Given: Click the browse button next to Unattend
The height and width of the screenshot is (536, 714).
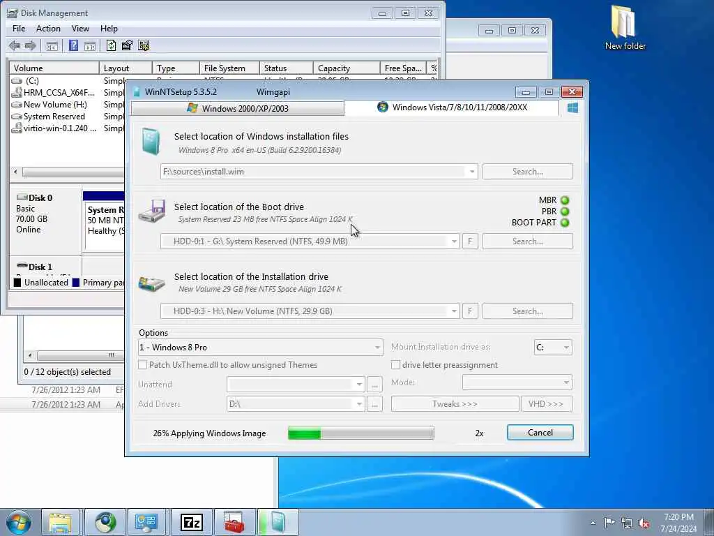Looking at the screenshot, I should [x=374, y=385].
